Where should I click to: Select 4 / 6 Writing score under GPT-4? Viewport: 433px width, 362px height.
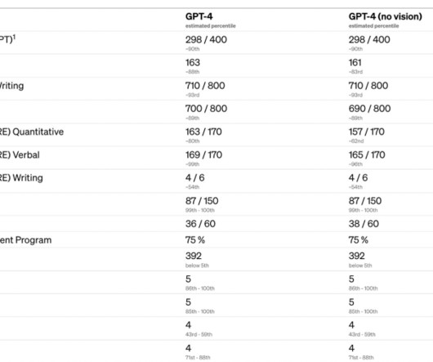(x=195, y=178)
